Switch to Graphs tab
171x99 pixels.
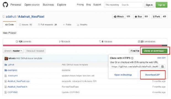click(x=82, y=24)
